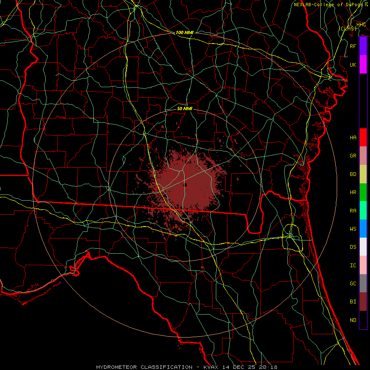Click the 'RA' legend label
The image size is (370, 370).
[x=353, y=211]
